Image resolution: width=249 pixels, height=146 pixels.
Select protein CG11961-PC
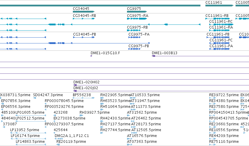221,40
